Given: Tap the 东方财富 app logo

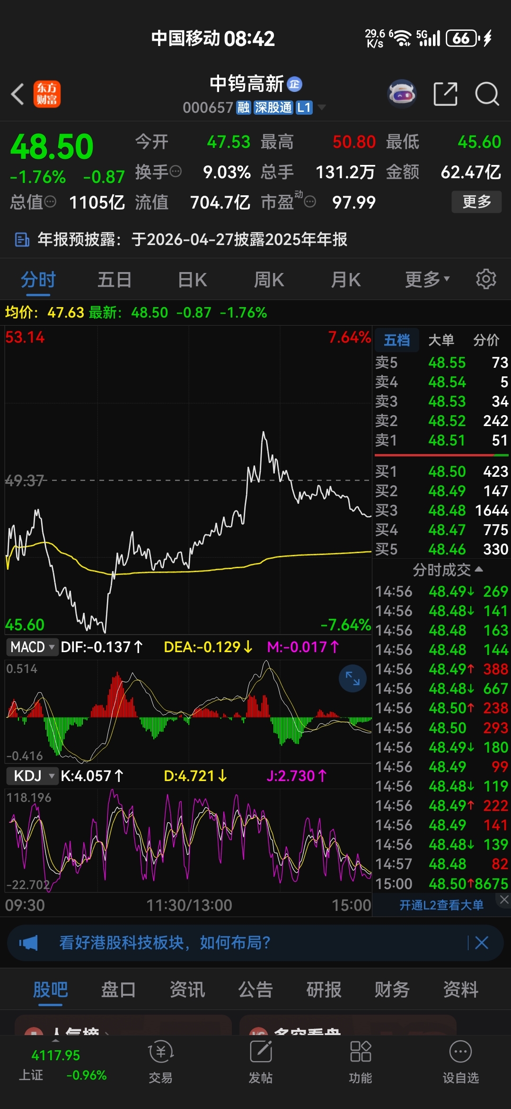Looking at the screenshot, I should point(47,94).
